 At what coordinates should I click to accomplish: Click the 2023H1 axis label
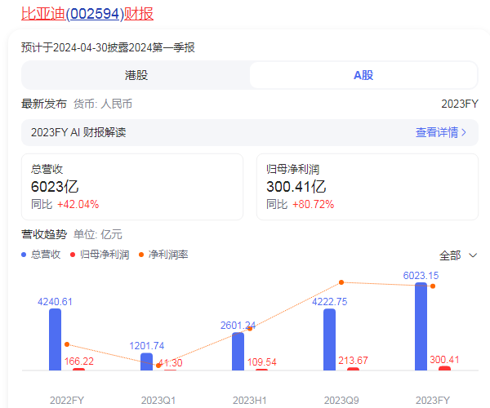point(250,400)
